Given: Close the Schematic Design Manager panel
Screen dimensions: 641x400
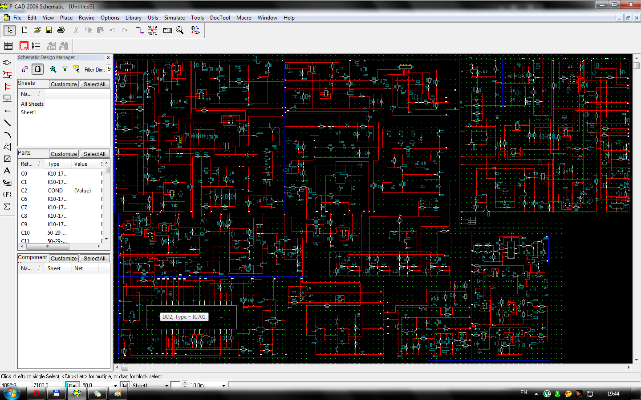Looking at the screenshot, I should click(108, 57).
